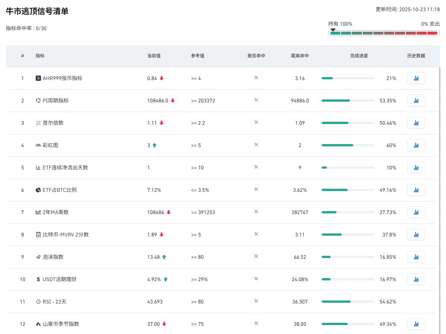Show 泡沫指数 historical data chart
Screen dimensions: 446x334
click(416, 257)
